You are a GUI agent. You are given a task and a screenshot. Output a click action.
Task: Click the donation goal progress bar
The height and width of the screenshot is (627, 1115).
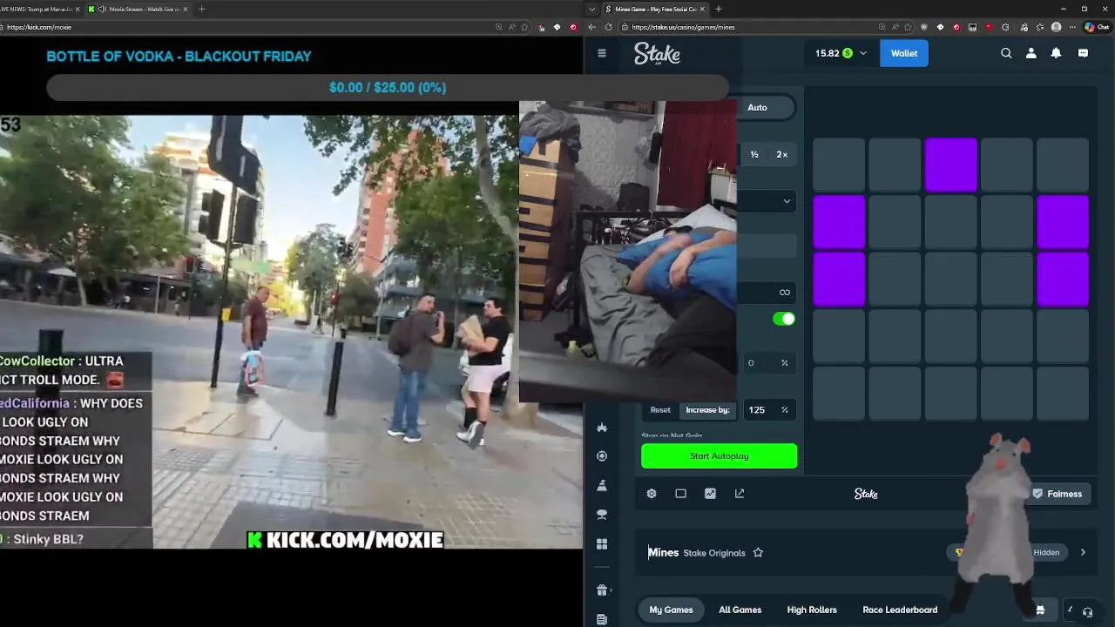[x=388, y=87]
